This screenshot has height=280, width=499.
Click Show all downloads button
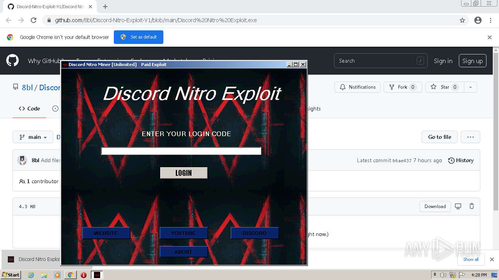tap(471, 259)
